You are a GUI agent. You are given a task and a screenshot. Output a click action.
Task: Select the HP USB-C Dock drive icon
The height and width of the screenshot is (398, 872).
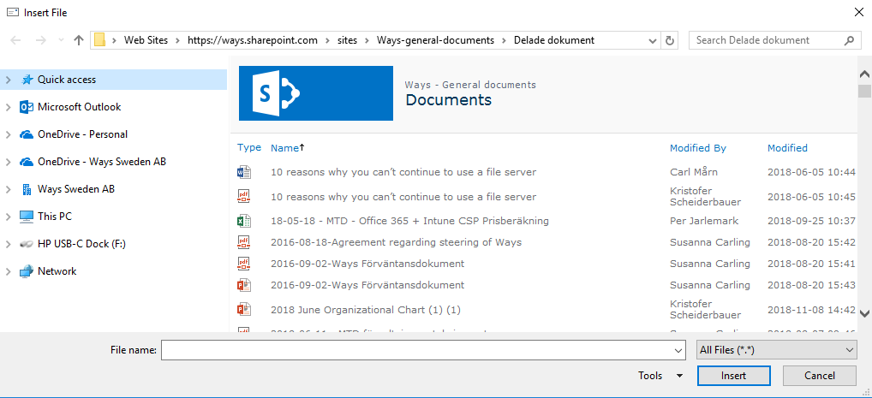pos(27,243)
